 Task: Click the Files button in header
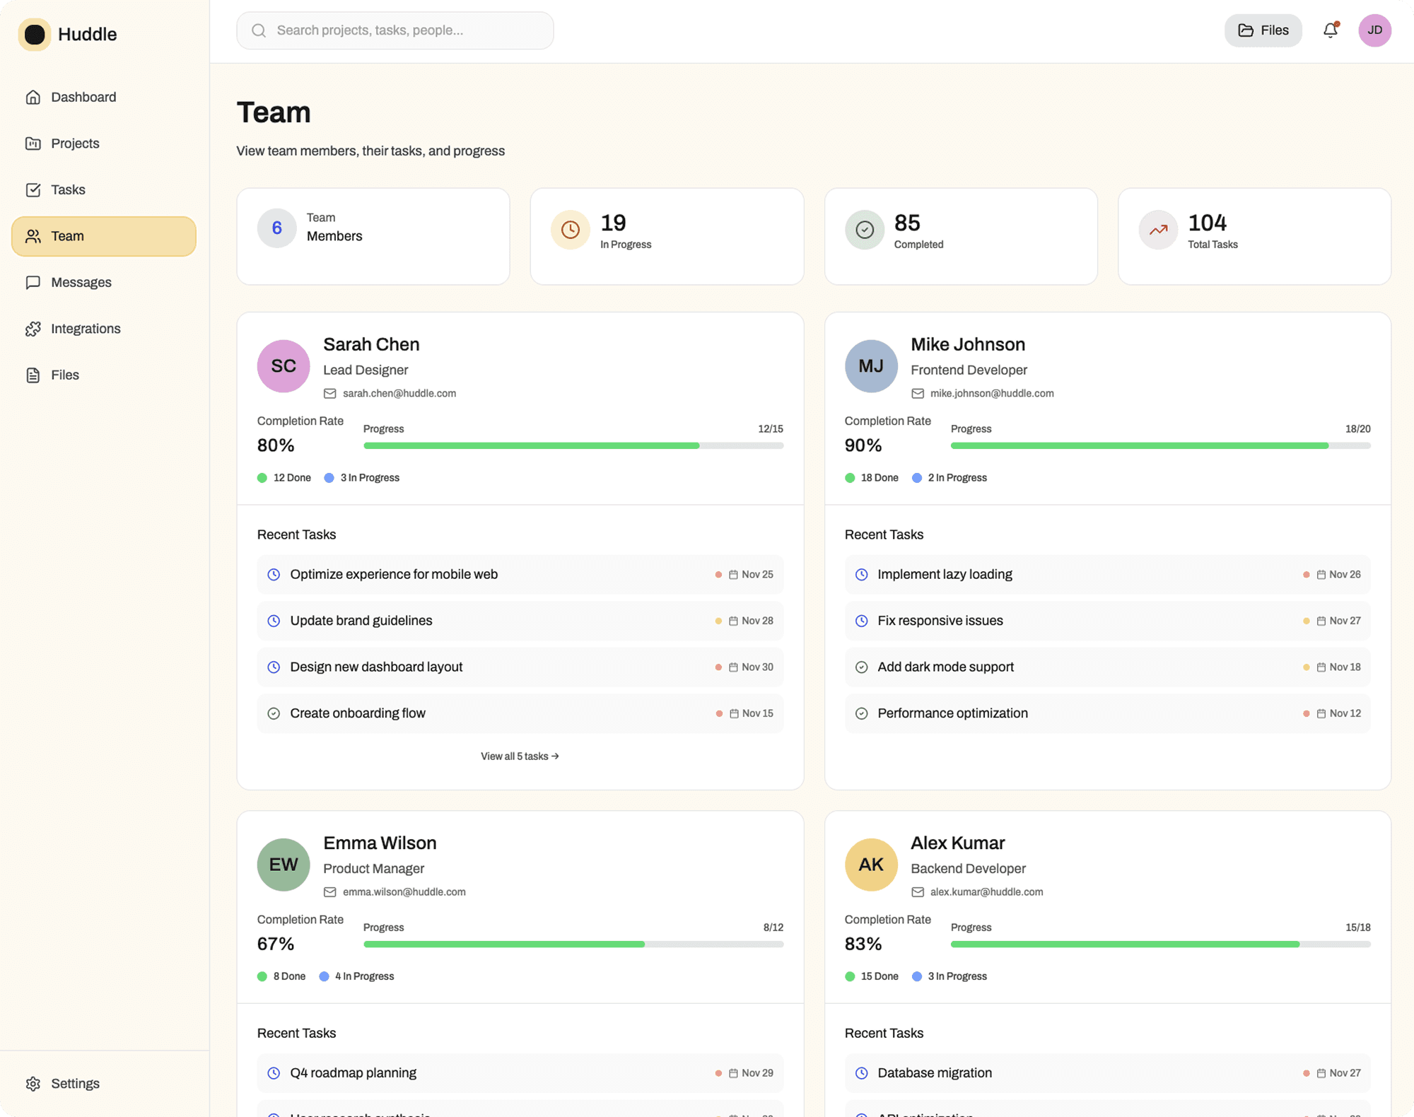click(1263, 30)
